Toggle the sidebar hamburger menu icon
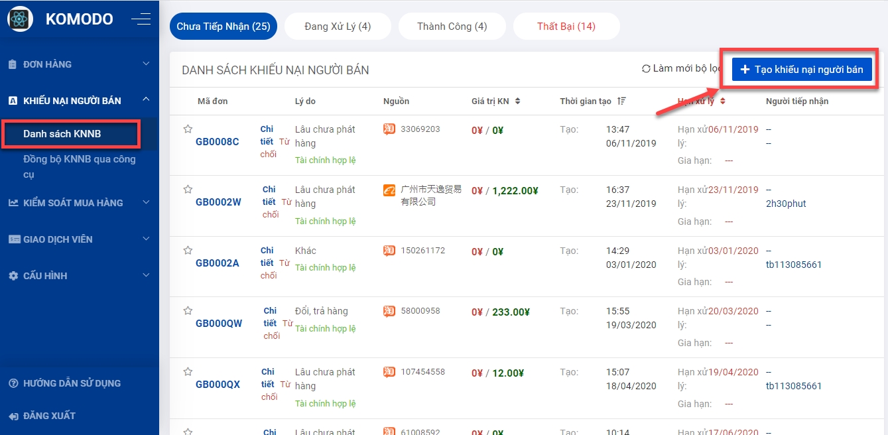 coord(141,19)
